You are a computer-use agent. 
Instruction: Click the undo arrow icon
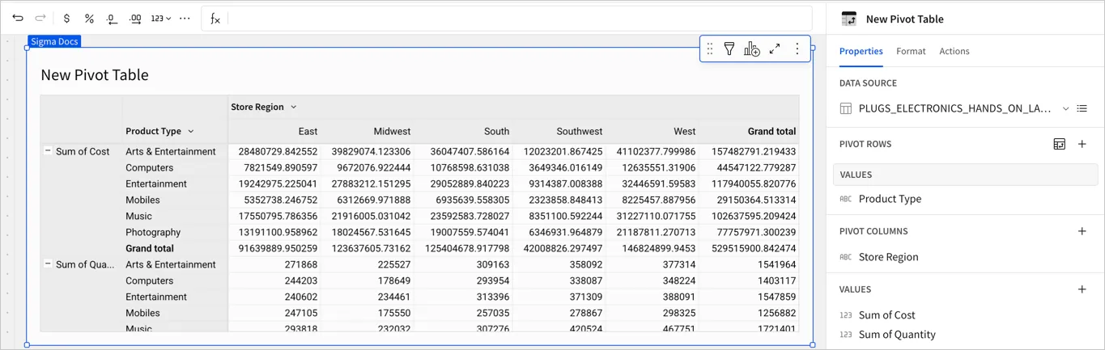pos(18,18)
